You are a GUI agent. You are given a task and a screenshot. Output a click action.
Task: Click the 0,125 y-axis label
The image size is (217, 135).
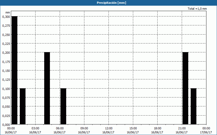coord(6,80)
